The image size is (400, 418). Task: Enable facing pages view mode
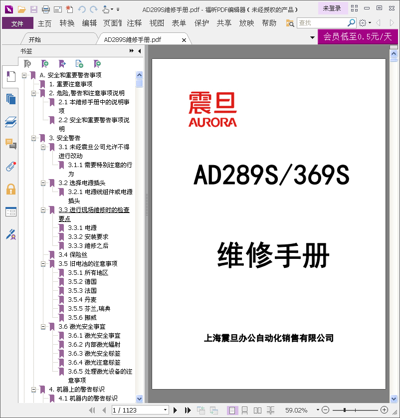click(x=257, y=411)
